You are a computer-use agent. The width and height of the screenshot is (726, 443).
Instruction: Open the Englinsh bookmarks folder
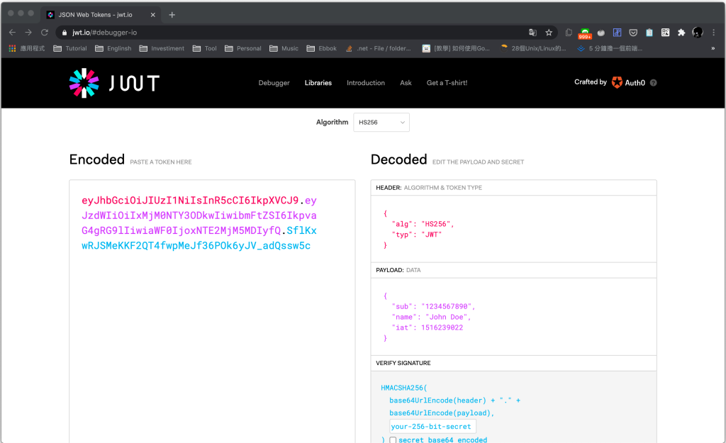pyautogui.click(x=113, y=48)
